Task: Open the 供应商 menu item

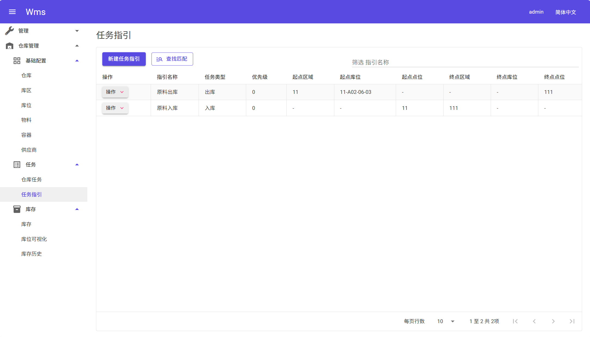Action: click(29, 150)
